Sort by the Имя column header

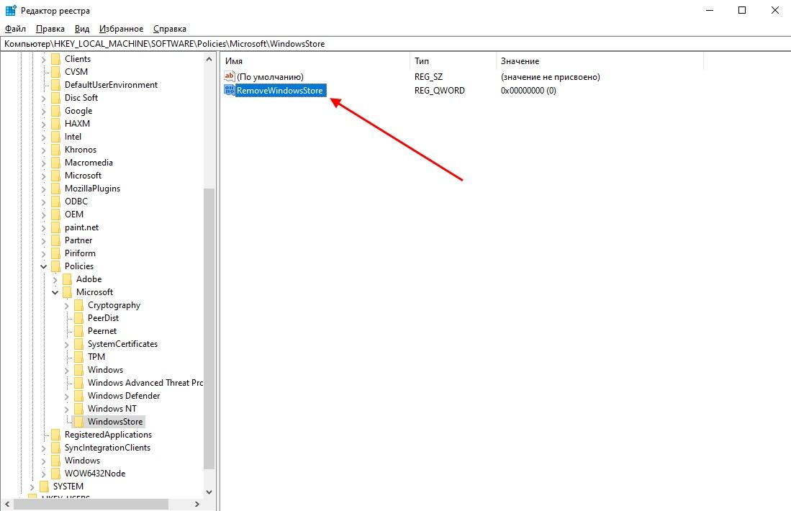315,61
